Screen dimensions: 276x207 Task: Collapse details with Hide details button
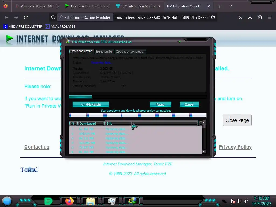[x=91, y=105]
